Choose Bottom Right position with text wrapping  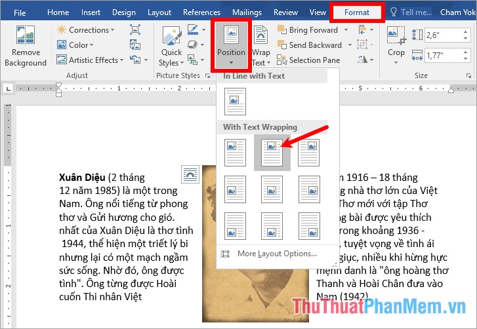pos(309,225)
